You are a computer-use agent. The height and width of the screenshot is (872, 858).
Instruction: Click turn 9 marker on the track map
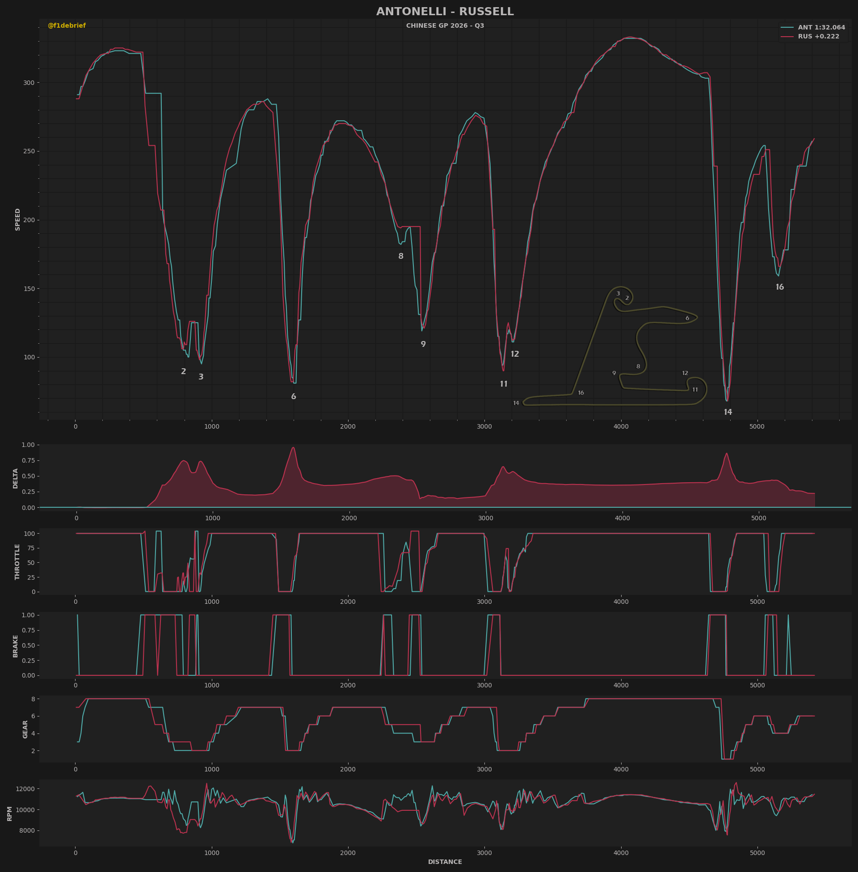[614, 373]
